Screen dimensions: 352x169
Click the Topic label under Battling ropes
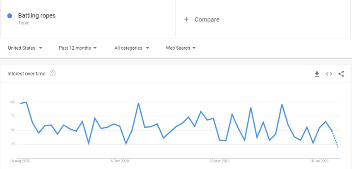tap(24, 23)
